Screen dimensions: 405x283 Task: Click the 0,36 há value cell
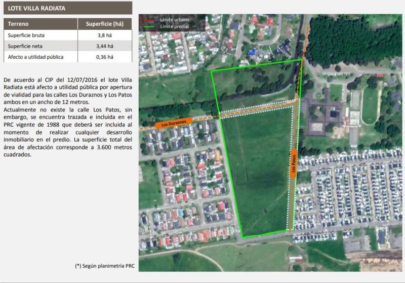tap(105, 57)
